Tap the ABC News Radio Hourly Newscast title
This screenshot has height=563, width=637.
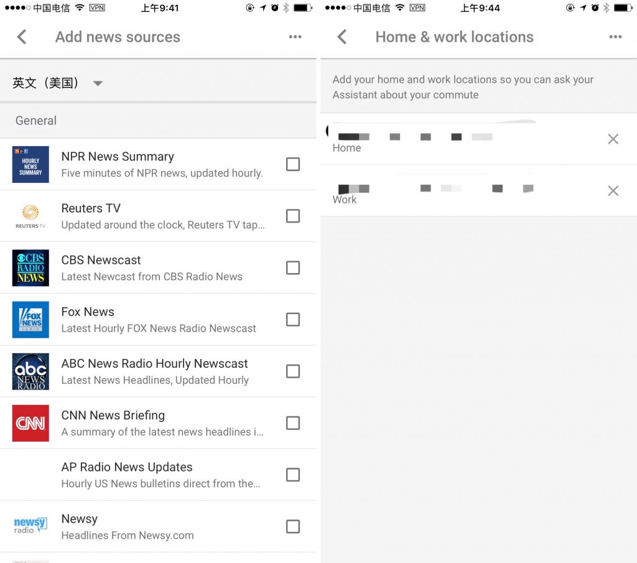(154, 363)
